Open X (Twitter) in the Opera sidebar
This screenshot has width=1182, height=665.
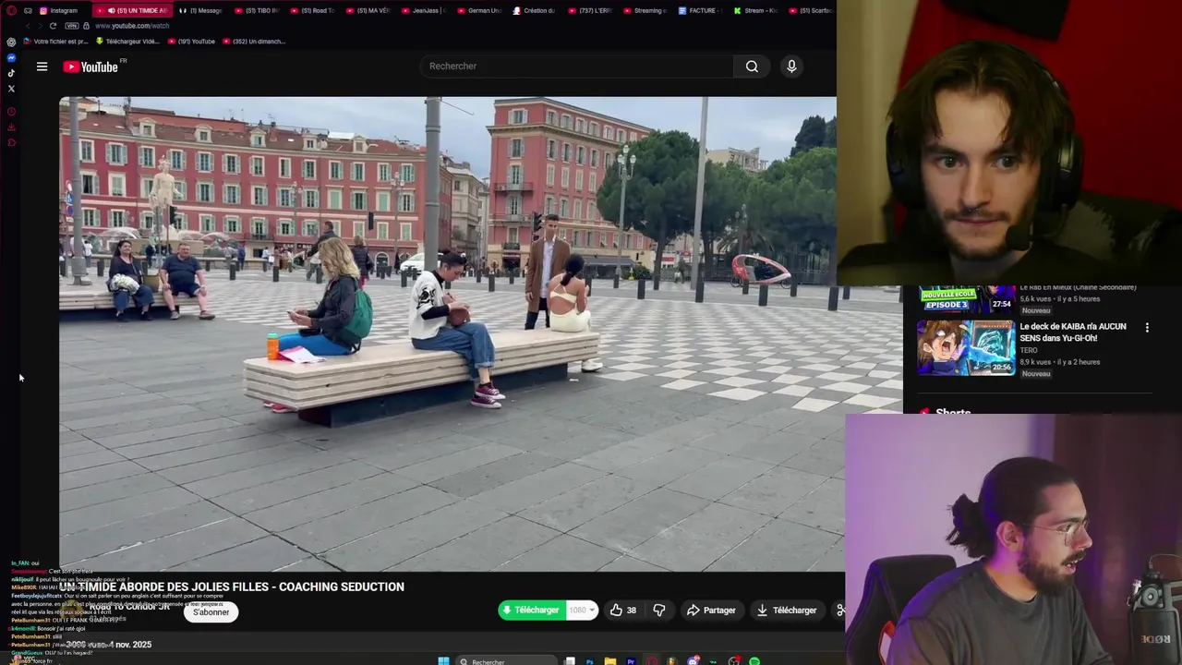[11, 89]
